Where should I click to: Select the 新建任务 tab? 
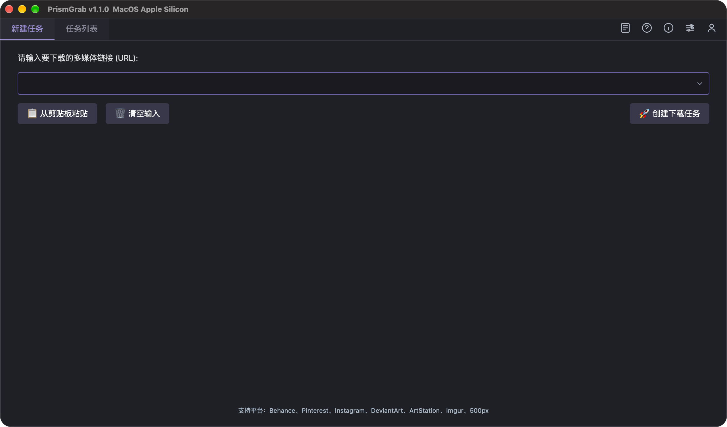click(27, 29)
